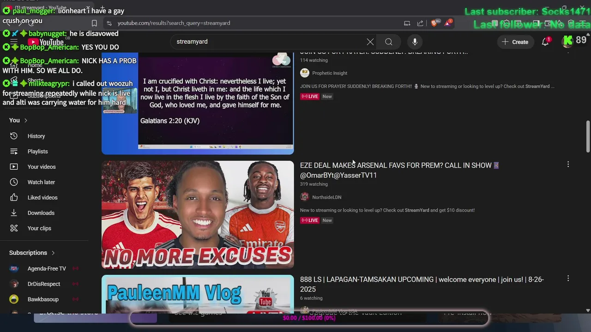Image resolution: width=591 pixels, height=332 pixels.
Task: Open the NorthsideLDN channel name
Action: tap(327, 197)
